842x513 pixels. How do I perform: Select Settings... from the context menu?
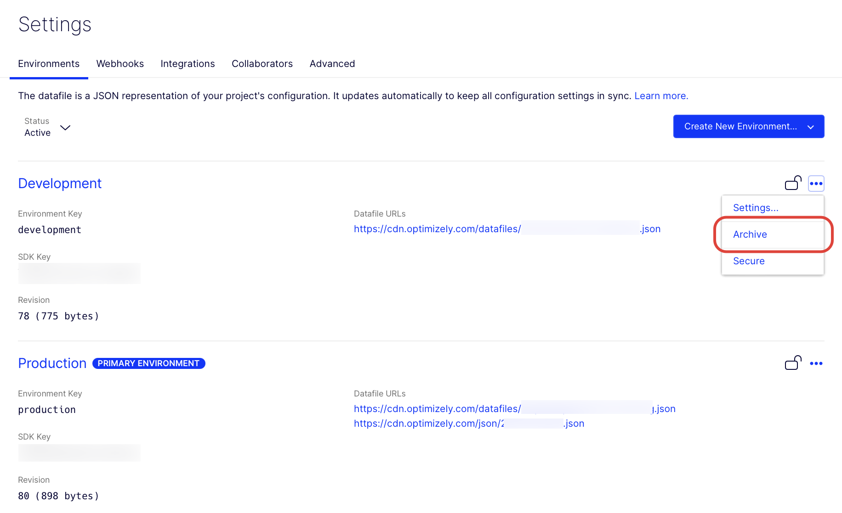[x=755, y=208]
